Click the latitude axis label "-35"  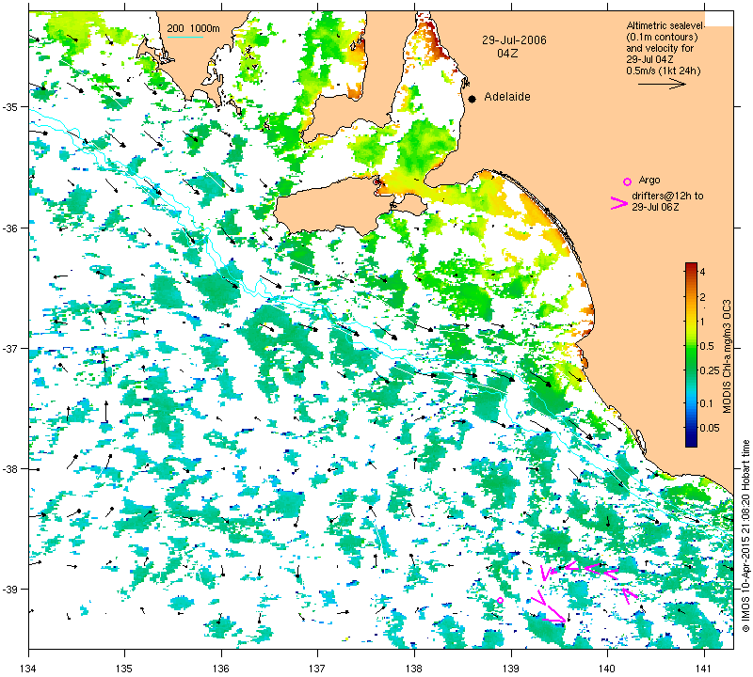(x=10, y=106)
